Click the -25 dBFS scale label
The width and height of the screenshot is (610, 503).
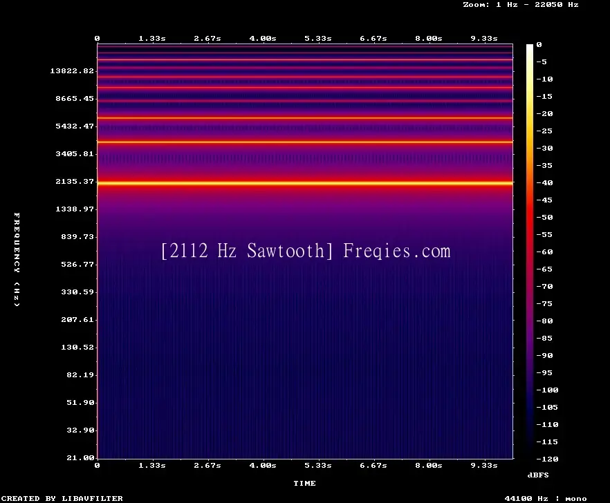click(x=544, y=131)
